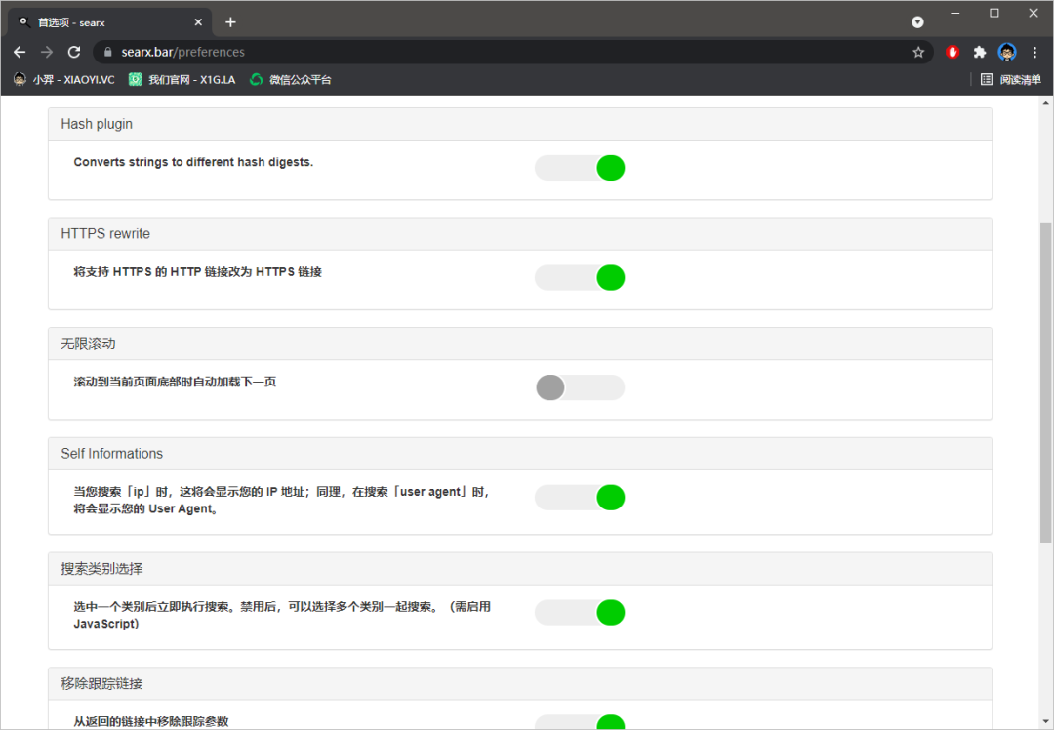Open the 微信公众平台 bookmark
1054x730 pixels.
(291, 79)
